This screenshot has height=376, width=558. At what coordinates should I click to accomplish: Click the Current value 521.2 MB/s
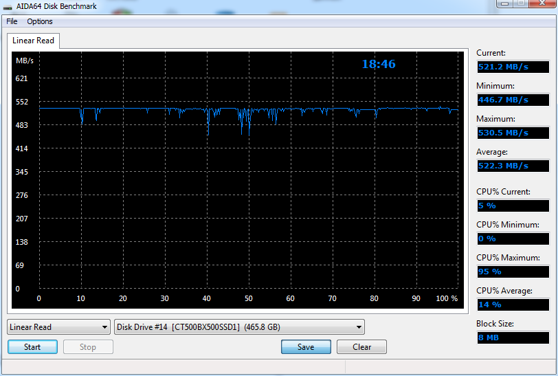[513, 67]
